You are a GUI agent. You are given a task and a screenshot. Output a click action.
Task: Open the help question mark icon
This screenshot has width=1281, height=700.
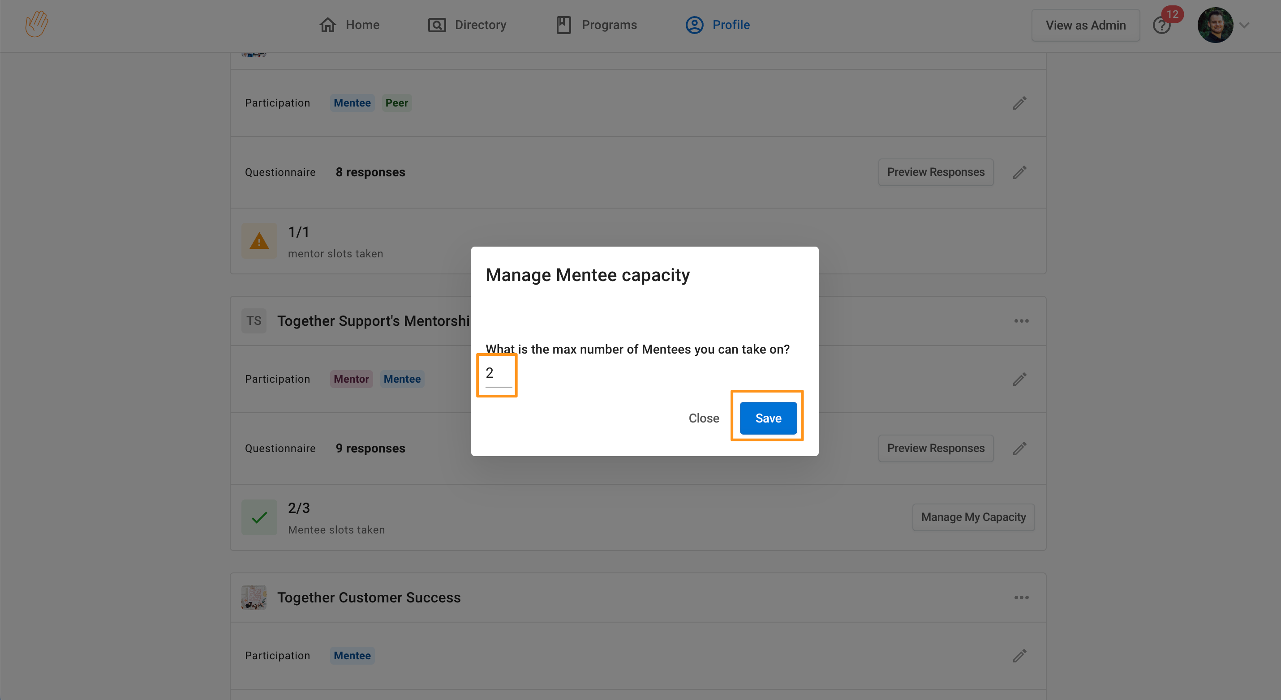[1161, 26]
